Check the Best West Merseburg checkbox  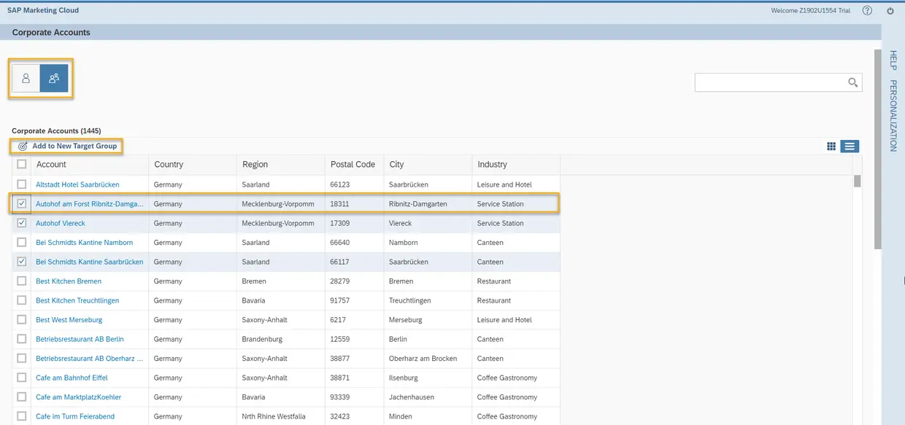[x=22, y=319]
